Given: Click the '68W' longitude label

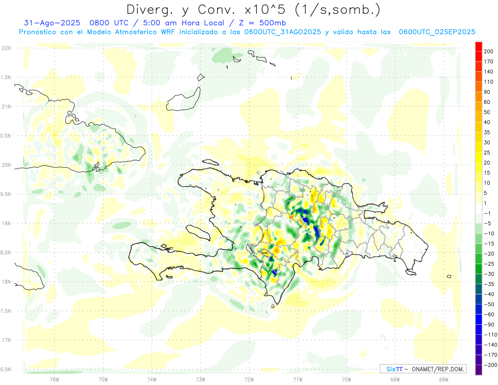Looking at the screenshot, I should click(x=443, y=379).
